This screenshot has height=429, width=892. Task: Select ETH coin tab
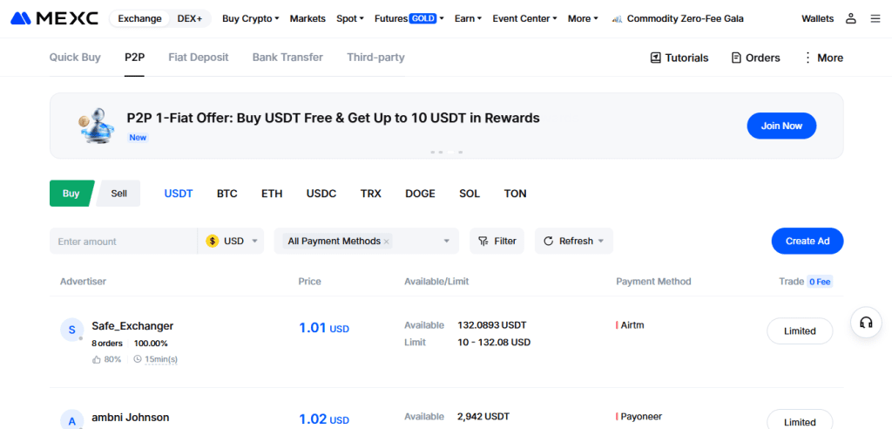272,194
